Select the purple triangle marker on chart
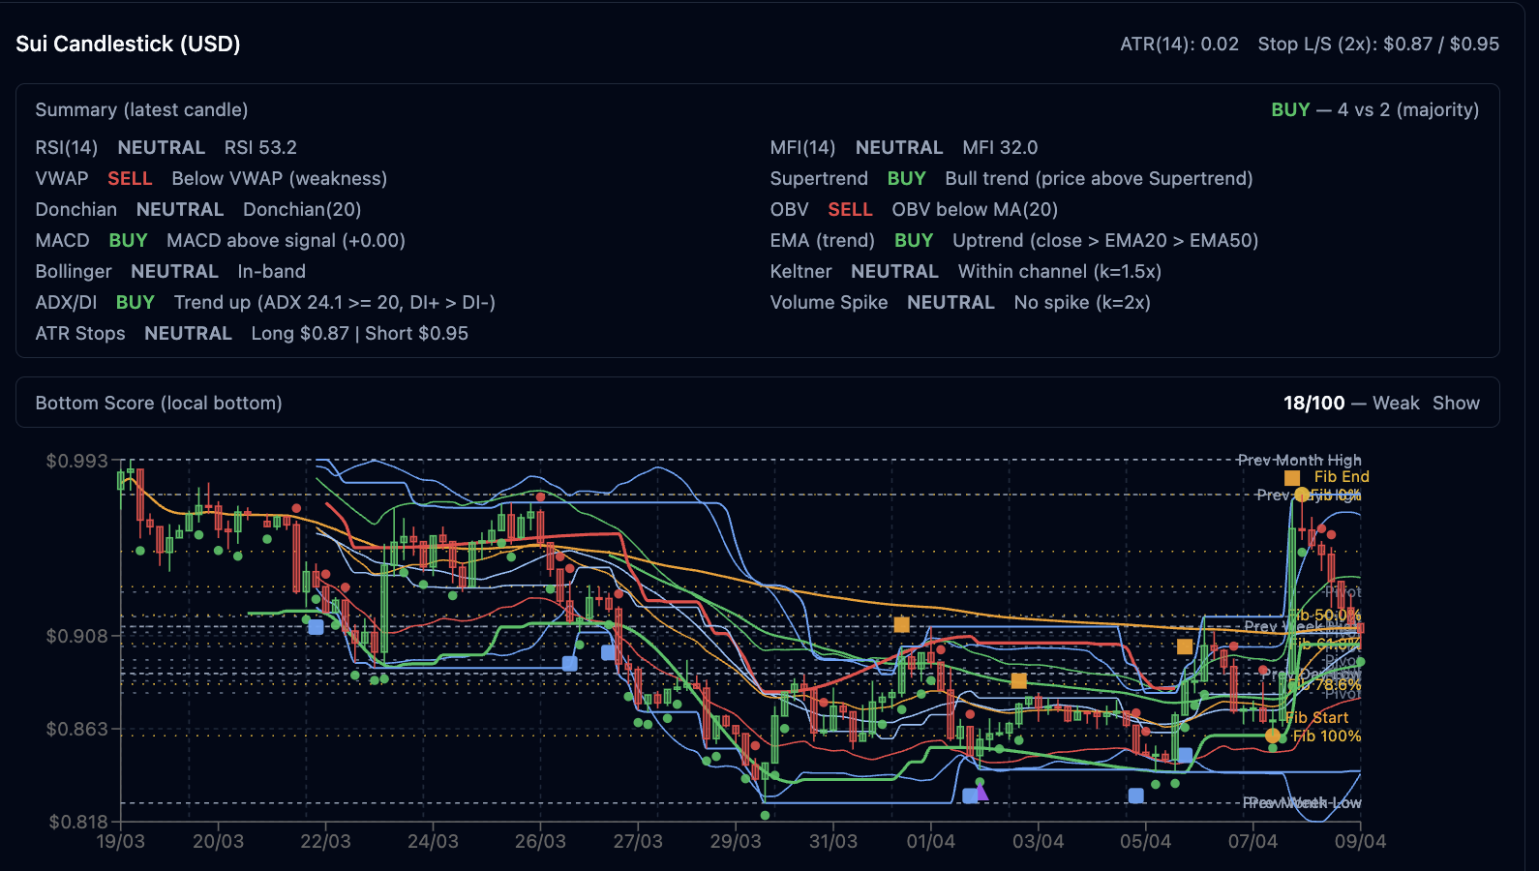 pyautogui.click(x=981, y=793)
